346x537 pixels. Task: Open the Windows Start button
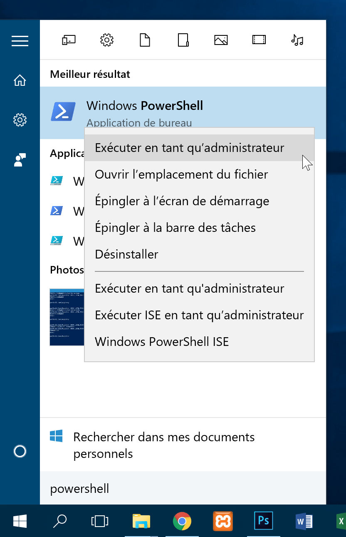point(20,521)
